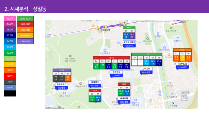This screenshot has width=209, height=117.
Task: Click the 18.0억 pink legend swatch
Action: (10, 19)
